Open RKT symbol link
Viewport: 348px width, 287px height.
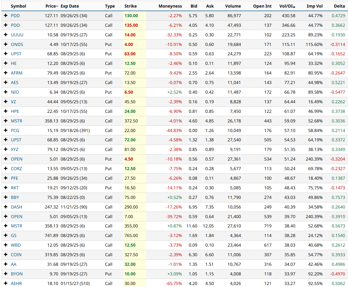[x=15, y=188]
